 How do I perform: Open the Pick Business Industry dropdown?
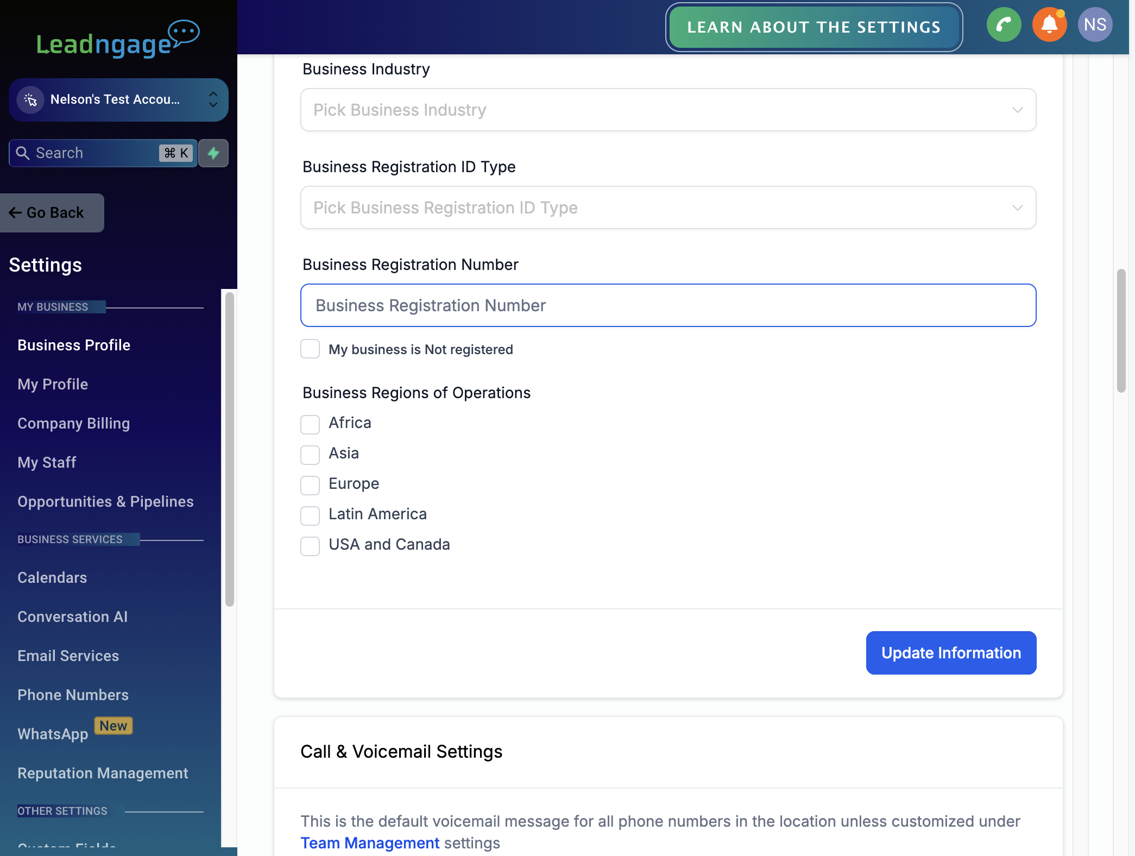pos(668,110)
